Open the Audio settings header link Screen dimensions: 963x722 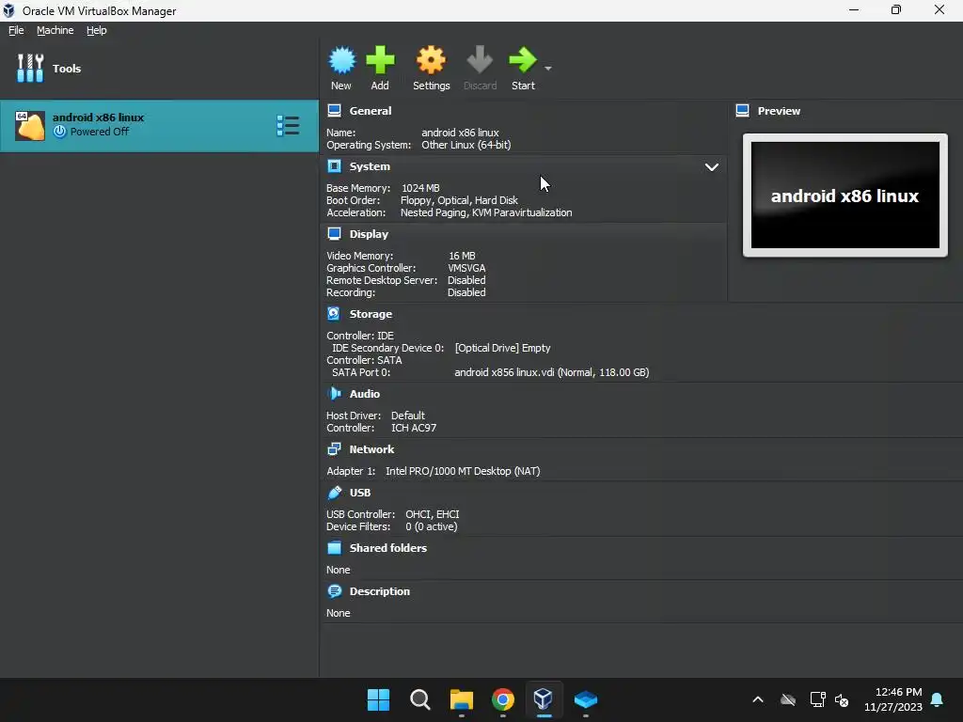pos(364,394)
